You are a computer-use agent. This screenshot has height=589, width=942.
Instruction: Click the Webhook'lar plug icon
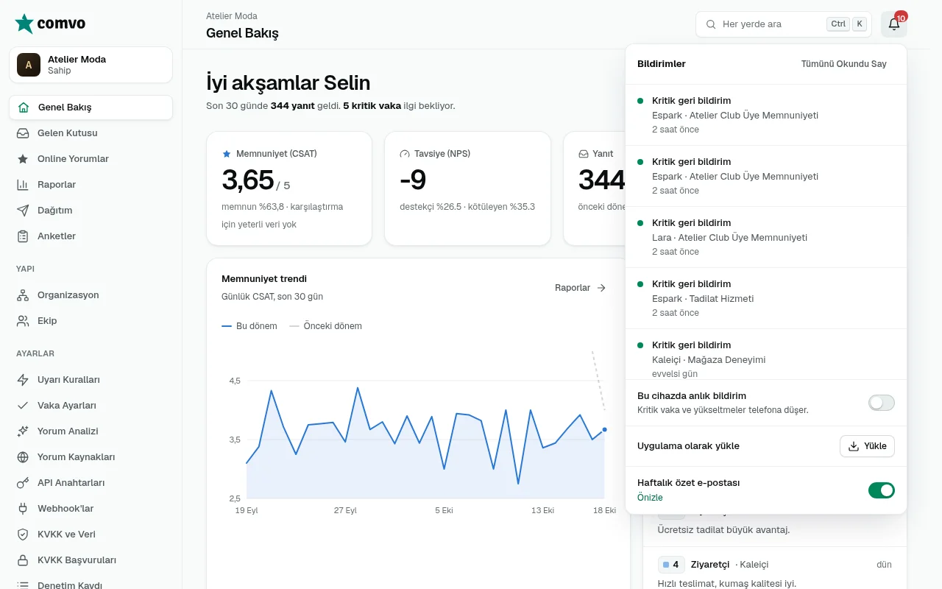(x=23, y=509)
